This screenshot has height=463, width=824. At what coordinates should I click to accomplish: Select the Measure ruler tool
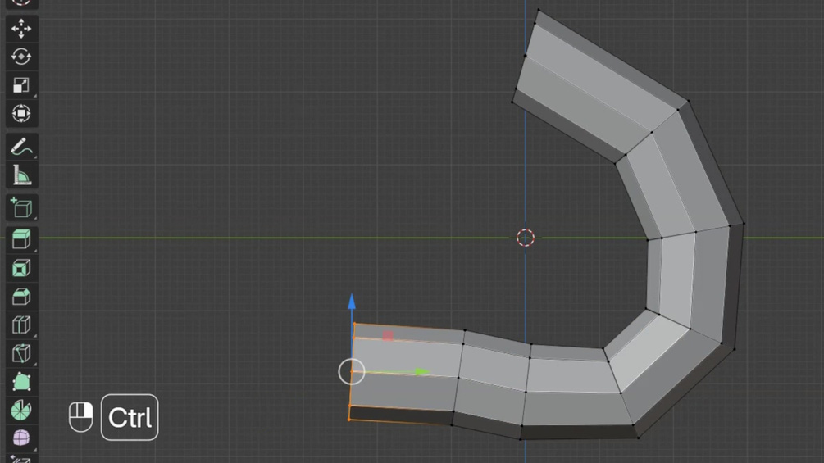pyautogui.click(x=21, y=175)
